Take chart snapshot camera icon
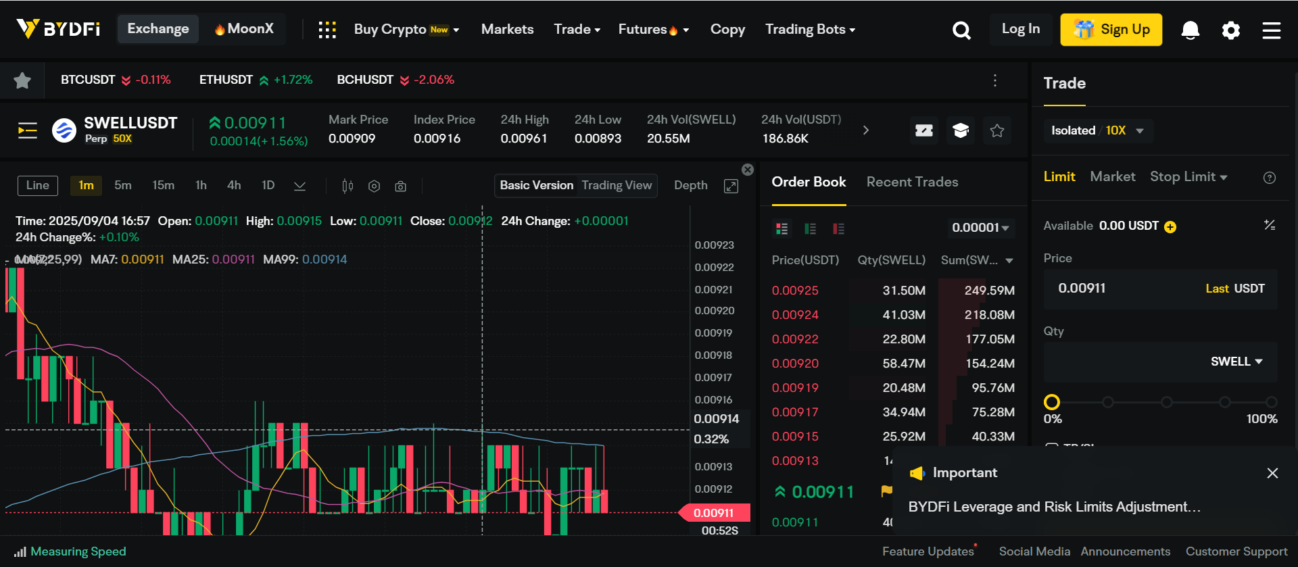This screenshot has height=567, width=1298. tap(400, 186)
